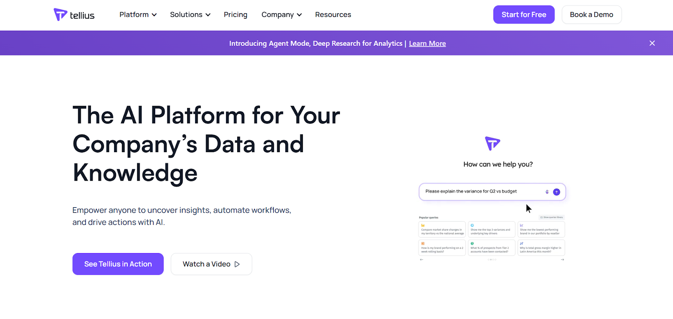Click the left arrow under popular queries

pos(421,260)
